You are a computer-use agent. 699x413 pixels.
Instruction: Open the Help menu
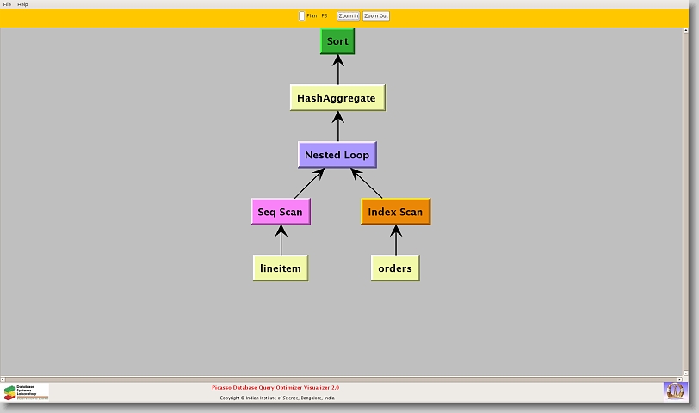click(x=22, y=4)
